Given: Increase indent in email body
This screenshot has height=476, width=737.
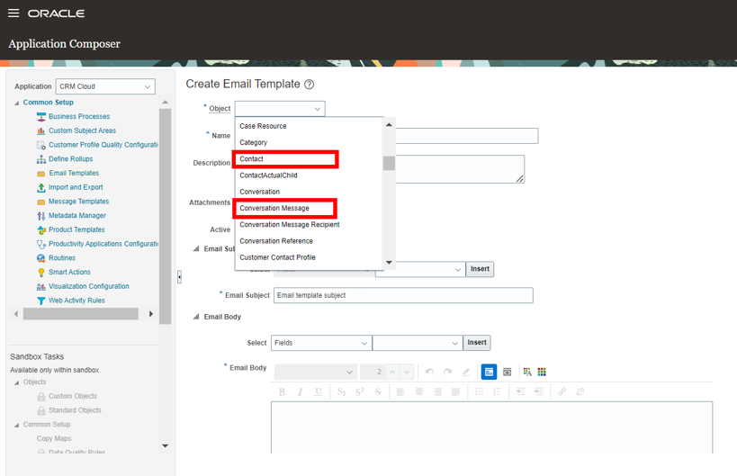Looking at the screenshot, I should [x=539, y=392].
